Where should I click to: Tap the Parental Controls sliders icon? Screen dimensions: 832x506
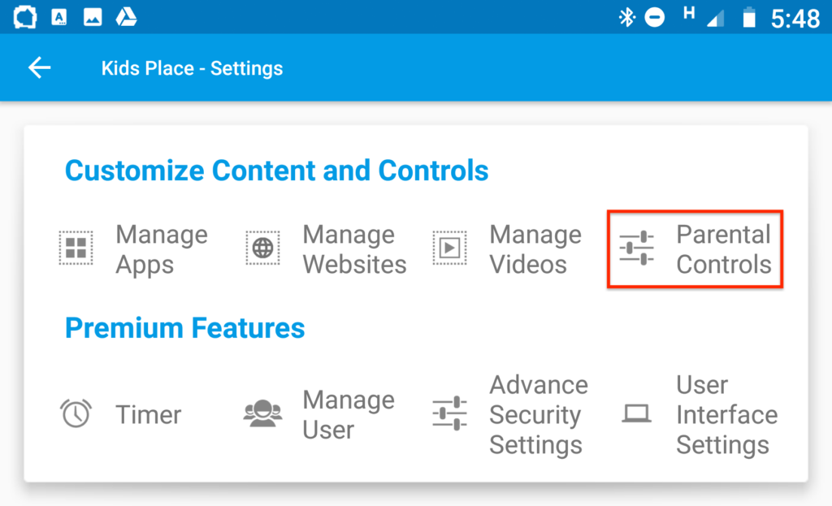[636, 248]
